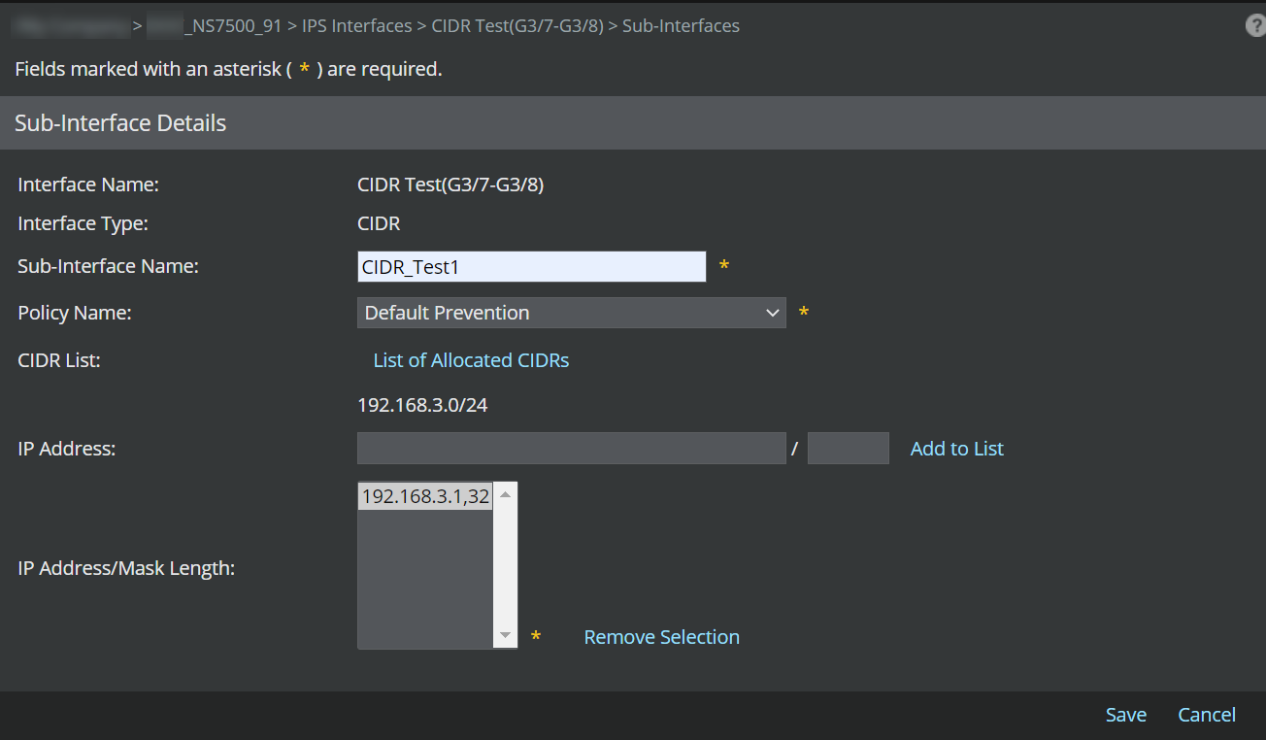
Task: Click the CIDR List label
Action: 59,360
